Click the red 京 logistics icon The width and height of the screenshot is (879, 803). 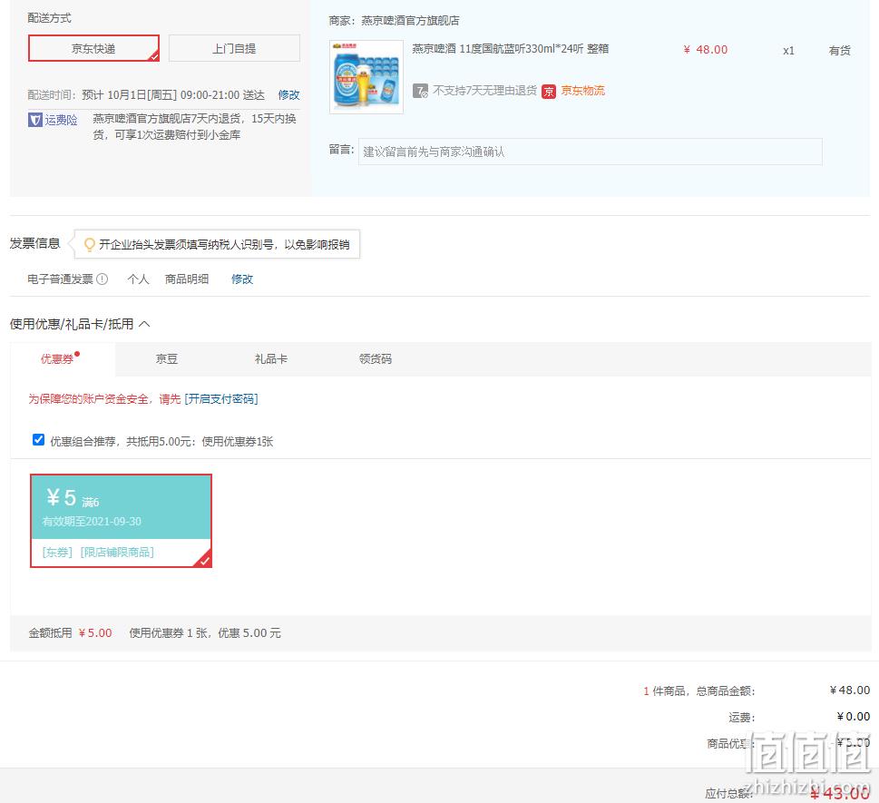(549, 92)
